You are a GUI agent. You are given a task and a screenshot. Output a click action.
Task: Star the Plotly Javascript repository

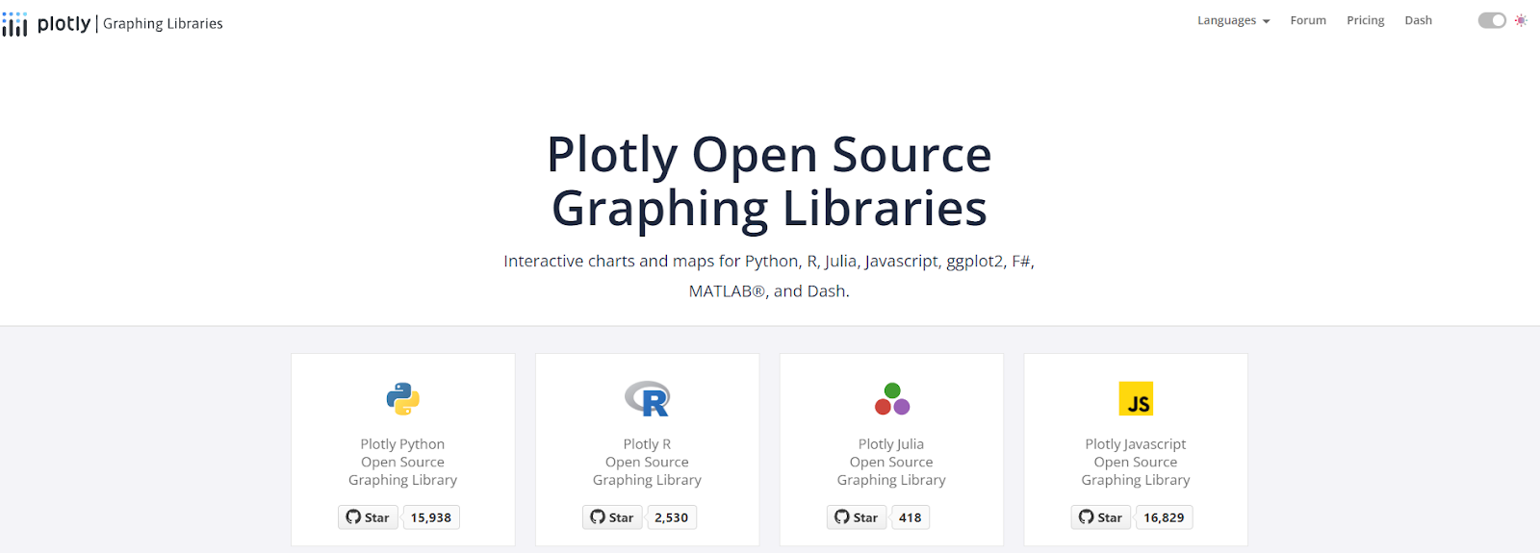pyautogui.click(x=1101, y=517)
